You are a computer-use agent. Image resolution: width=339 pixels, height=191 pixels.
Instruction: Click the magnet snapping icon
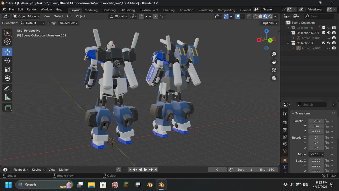point(141,16)
